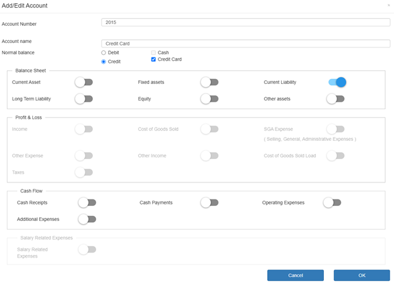Toggle the Income switch
Screen dimensions: 394x286
84,129
